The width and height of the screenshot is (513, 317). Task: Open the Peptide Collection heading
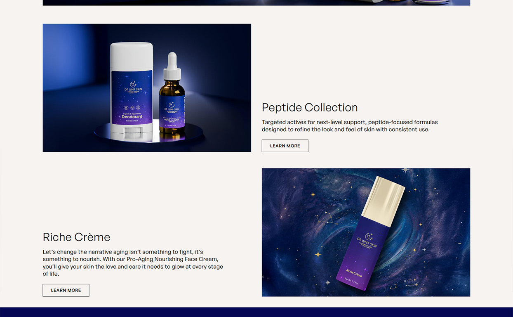tap(310, 107)
